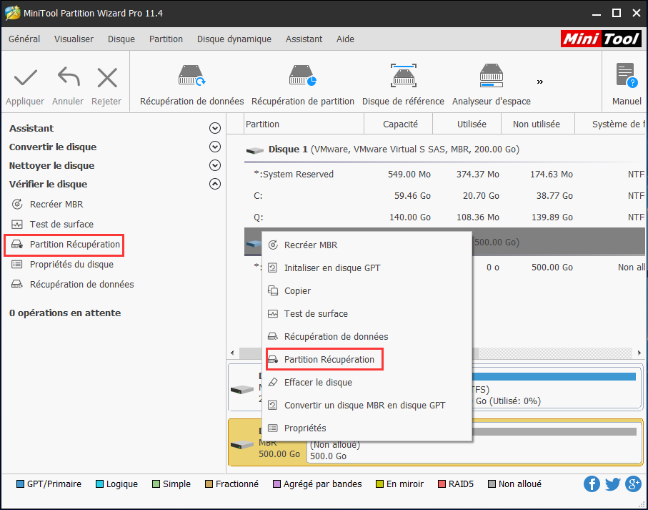Open the Assistant menu in menu bar
The height and width of the screenshot is (510, 648).
coord(304,39)
